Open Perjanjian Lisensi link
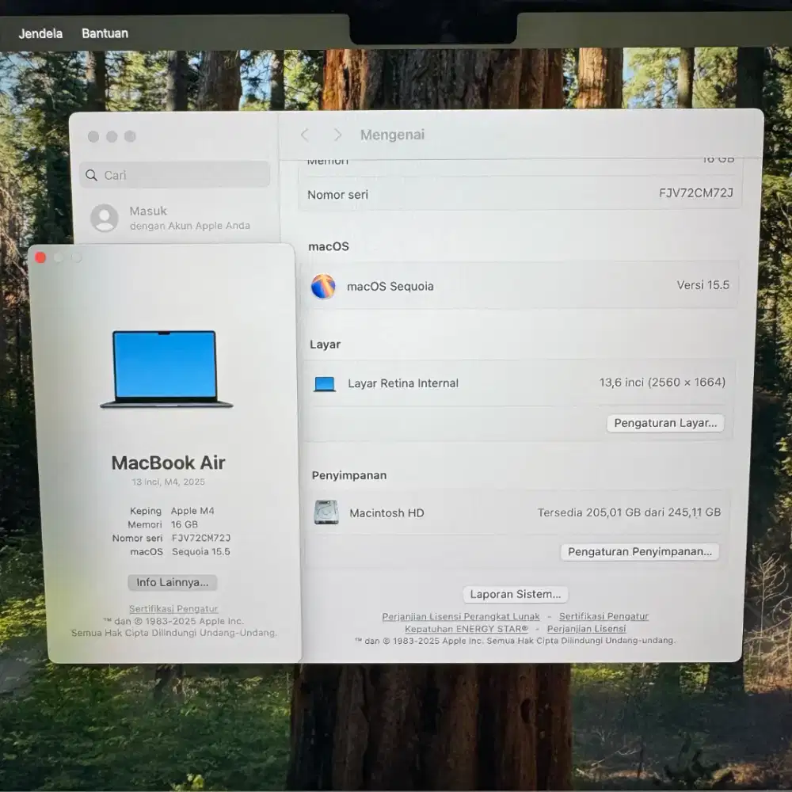Screen dimensions: 792x792 [x=586, y=629]
